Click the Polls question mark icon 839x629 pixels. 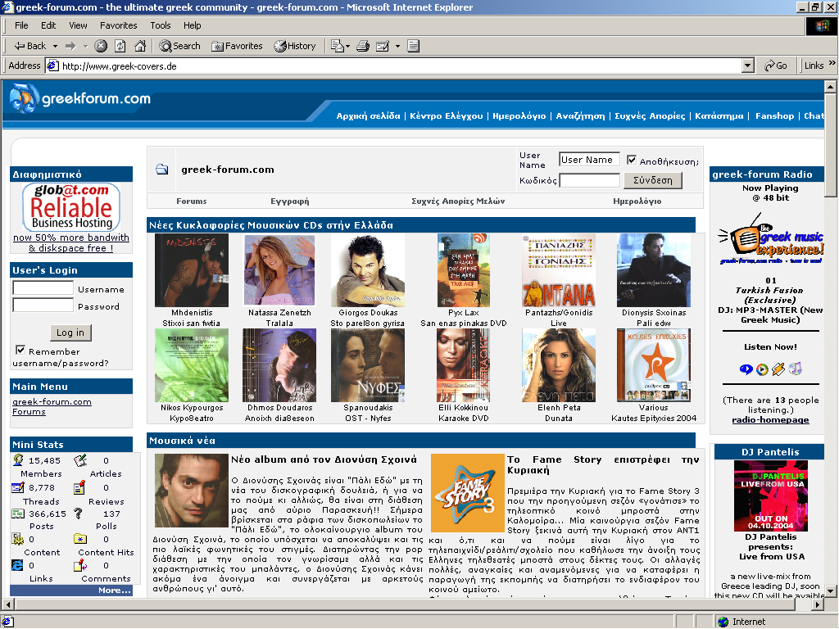click(79, 514)
